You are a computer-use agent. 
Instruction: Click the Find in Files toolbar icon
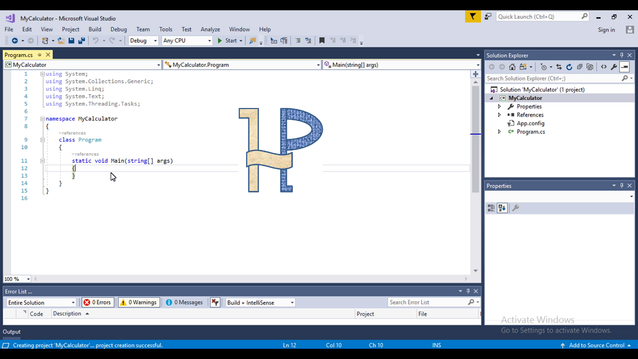(x=252, y=40)
